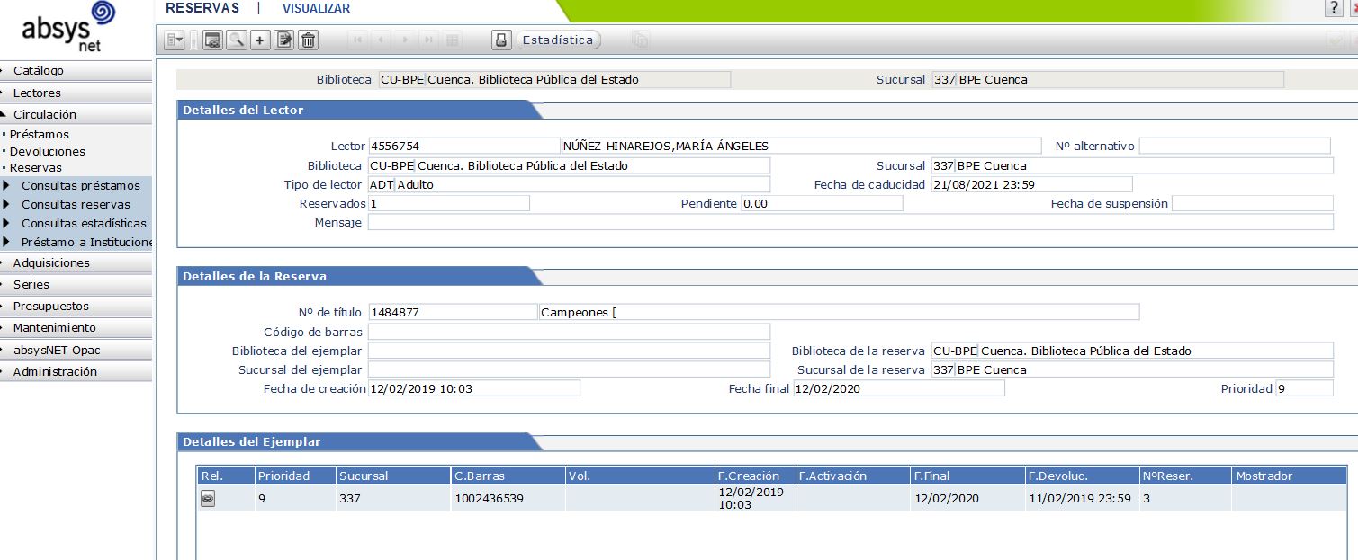Screen dimensions: 1358x560
Task: Go to previous record navigation icon
Action: (382, 40)
